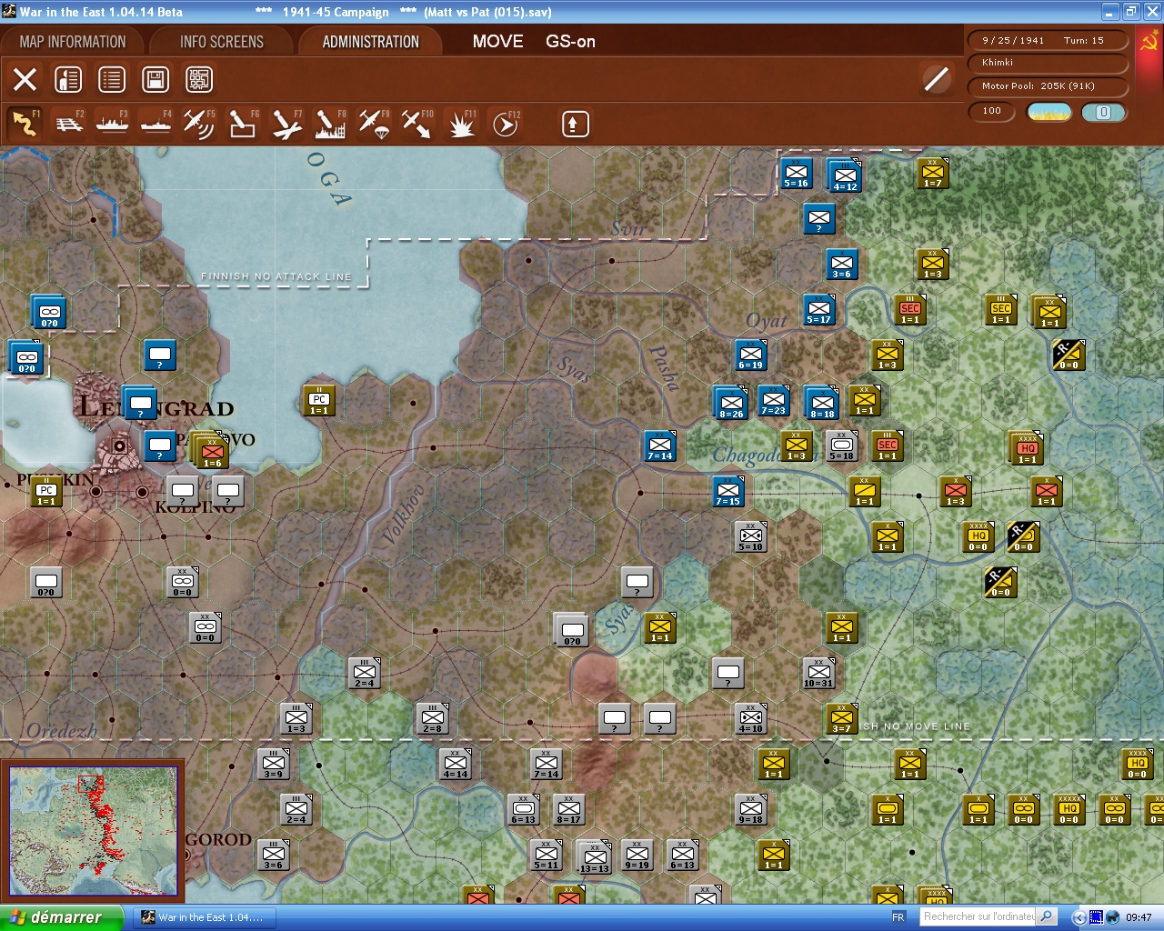Select the grey 5=18 unit counter

(x=841, y=445)
